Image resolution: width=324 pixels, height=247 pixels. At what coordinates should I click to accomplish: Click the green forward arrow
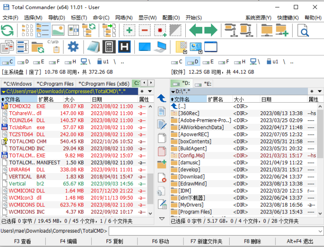[x=211, y=30]
